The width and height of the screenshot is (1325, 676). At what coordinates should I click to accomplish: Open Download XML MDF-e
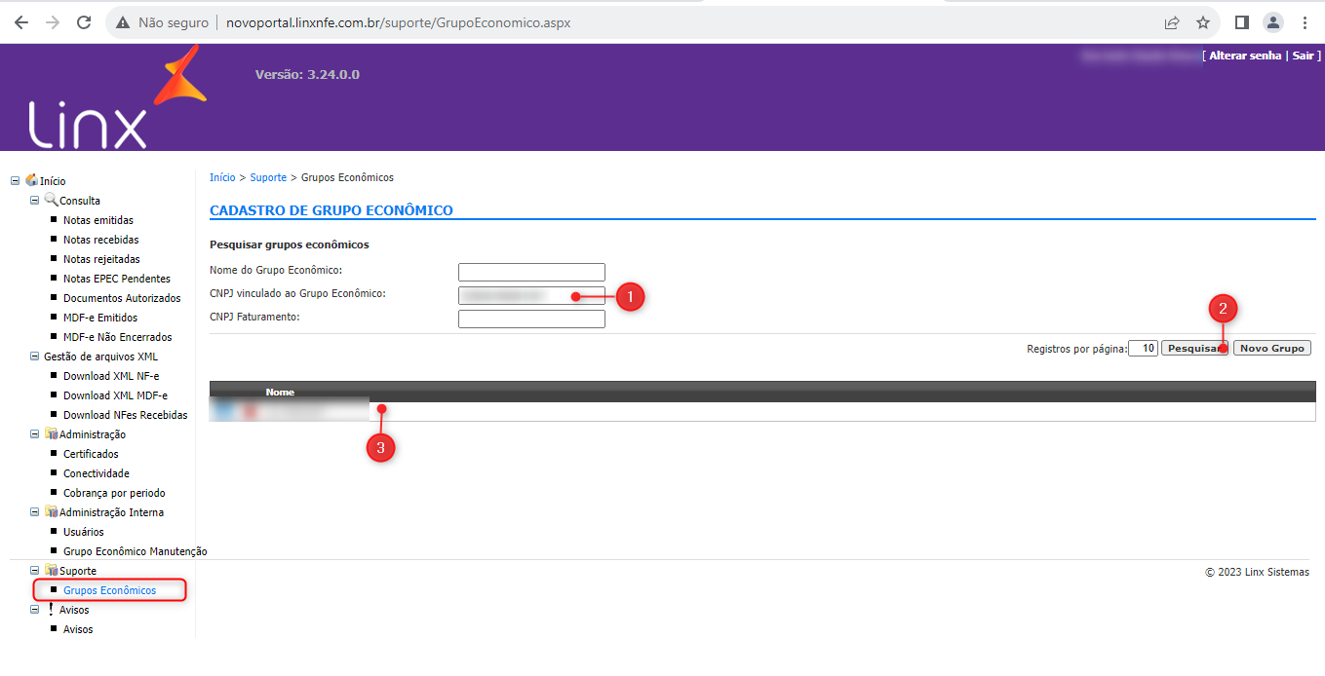[x=115, y=395]
